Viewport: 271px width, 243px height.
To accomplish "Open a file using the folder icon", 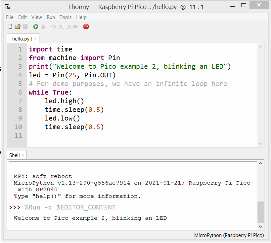I will [x=18, y=27].
